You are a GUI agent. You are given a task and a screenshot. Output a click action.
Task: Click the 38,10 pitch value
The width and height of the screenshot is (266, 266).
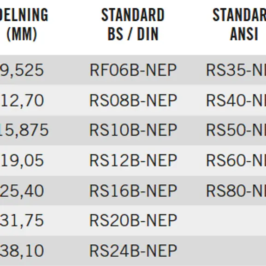tap(22, 251)
